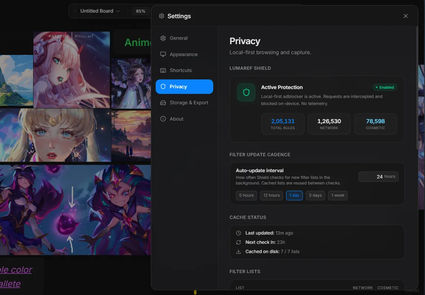Image resolution: width=425 pixels, height=295 pixels.
Task: Close the Settings dialog
Action: click(x=405, y=16)
